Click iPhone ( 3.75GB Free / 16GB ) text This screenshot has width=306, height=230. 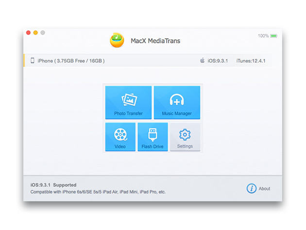pos(71,61)
